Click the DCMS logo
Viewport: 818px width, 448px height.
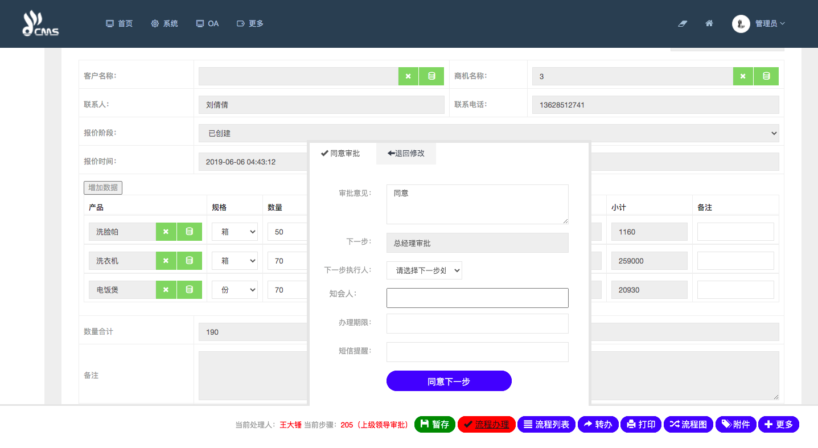click(x=40, y=24)
